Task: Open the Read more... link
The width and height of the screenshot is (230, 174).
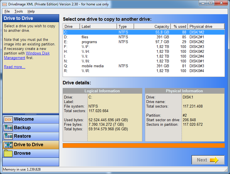Action: click(x=15, y=67)
